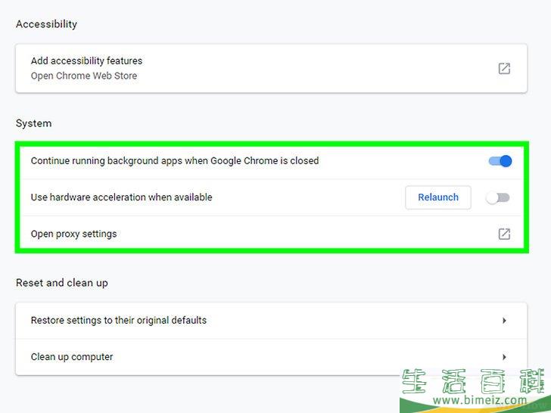Click the arrow next to Clean up computer
Image resolution: width=551 pixels, height=413 pixels.
tap(504, 357)
